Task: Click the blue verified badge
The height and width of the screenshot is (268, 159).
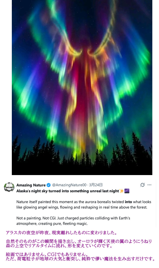Action: [x=49, y=185]
